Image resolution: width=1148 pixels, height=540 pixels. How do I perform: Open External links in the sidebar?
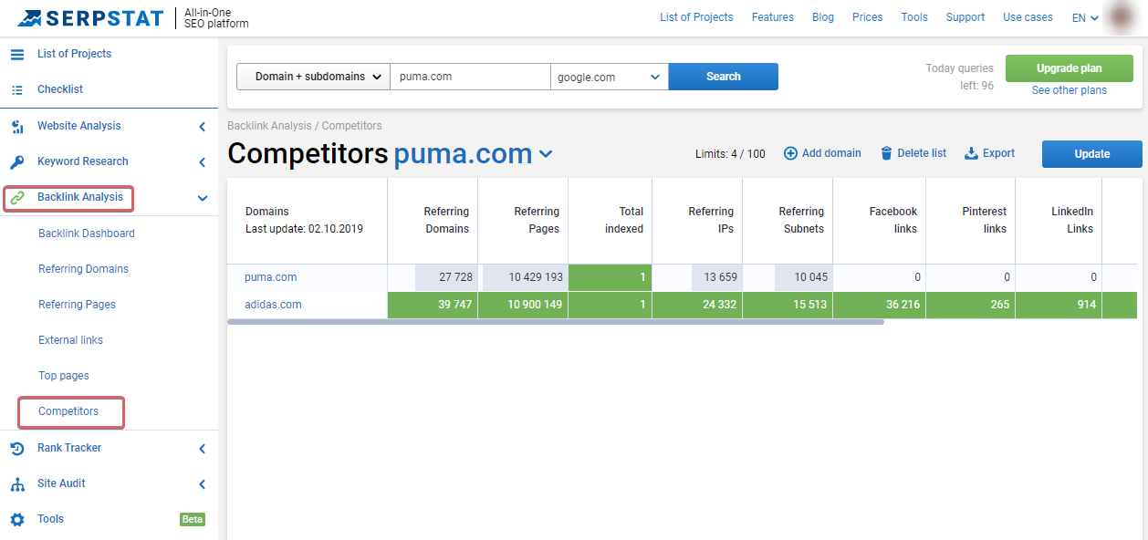tap(70, 340)
